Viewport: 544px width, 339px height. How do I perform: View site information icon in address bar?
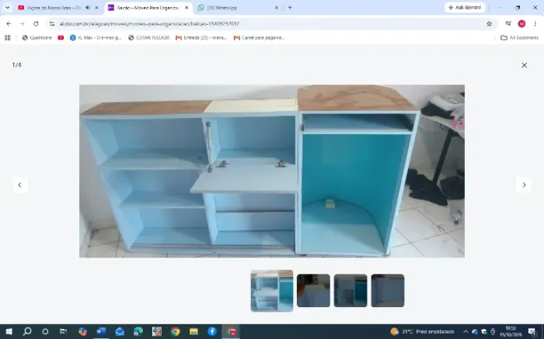(x=52, y=23)
